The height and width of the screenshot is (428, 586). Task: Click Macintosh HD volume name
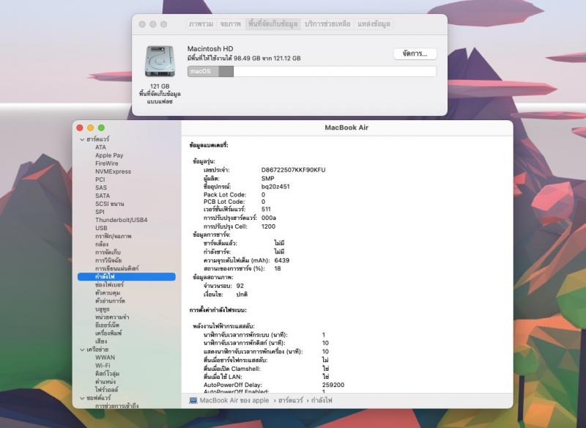tap(210, 48)
